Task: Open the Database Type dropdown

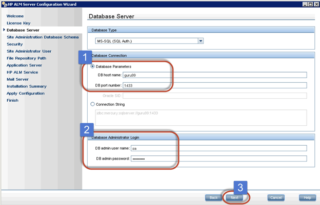Action: pos(201,41)
